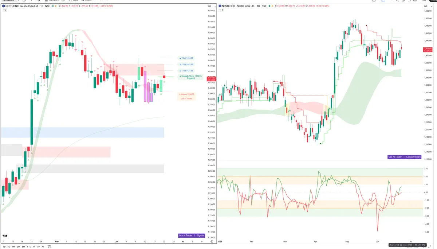Click 1,300.00 on the right chart price scale
This screenshot has height=249, width=437.
point(428,92)
